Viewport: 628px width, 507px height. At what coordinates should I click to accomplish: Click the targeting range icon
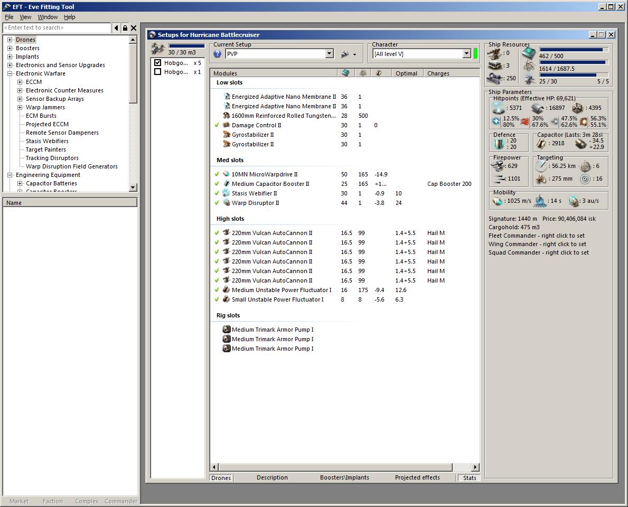tap(541, 166)
